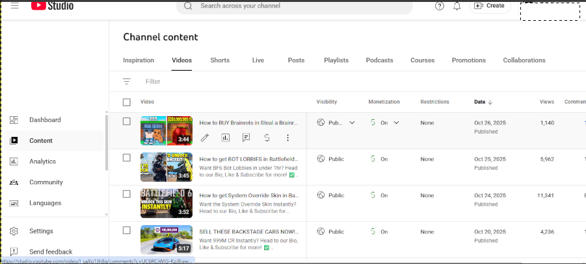The width and height of the screenshot is (586, 264).
Task: Expand the monetization On dropdown for first video
Action: [396, 123]
